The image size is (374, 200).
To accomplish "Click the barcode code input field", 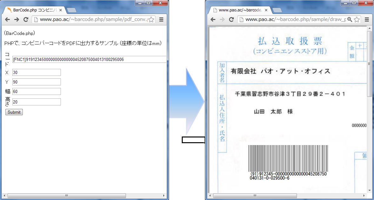I will point(89,59).
